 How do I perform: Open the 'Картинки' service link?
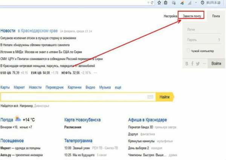(x=75, y=88)
